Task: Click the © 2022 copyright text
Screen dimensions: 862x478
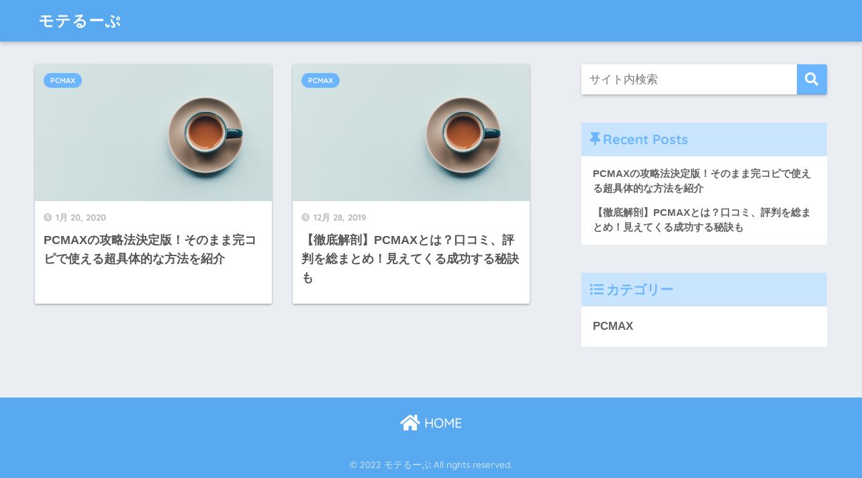Action: [431, 465]
